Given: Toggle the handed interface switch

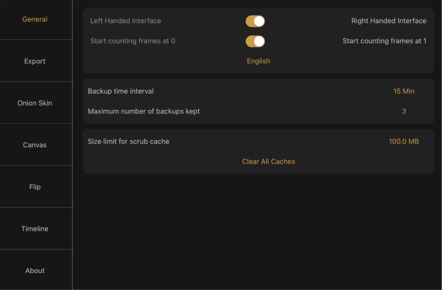Looking at the screenshot, I should click(255, 21).
